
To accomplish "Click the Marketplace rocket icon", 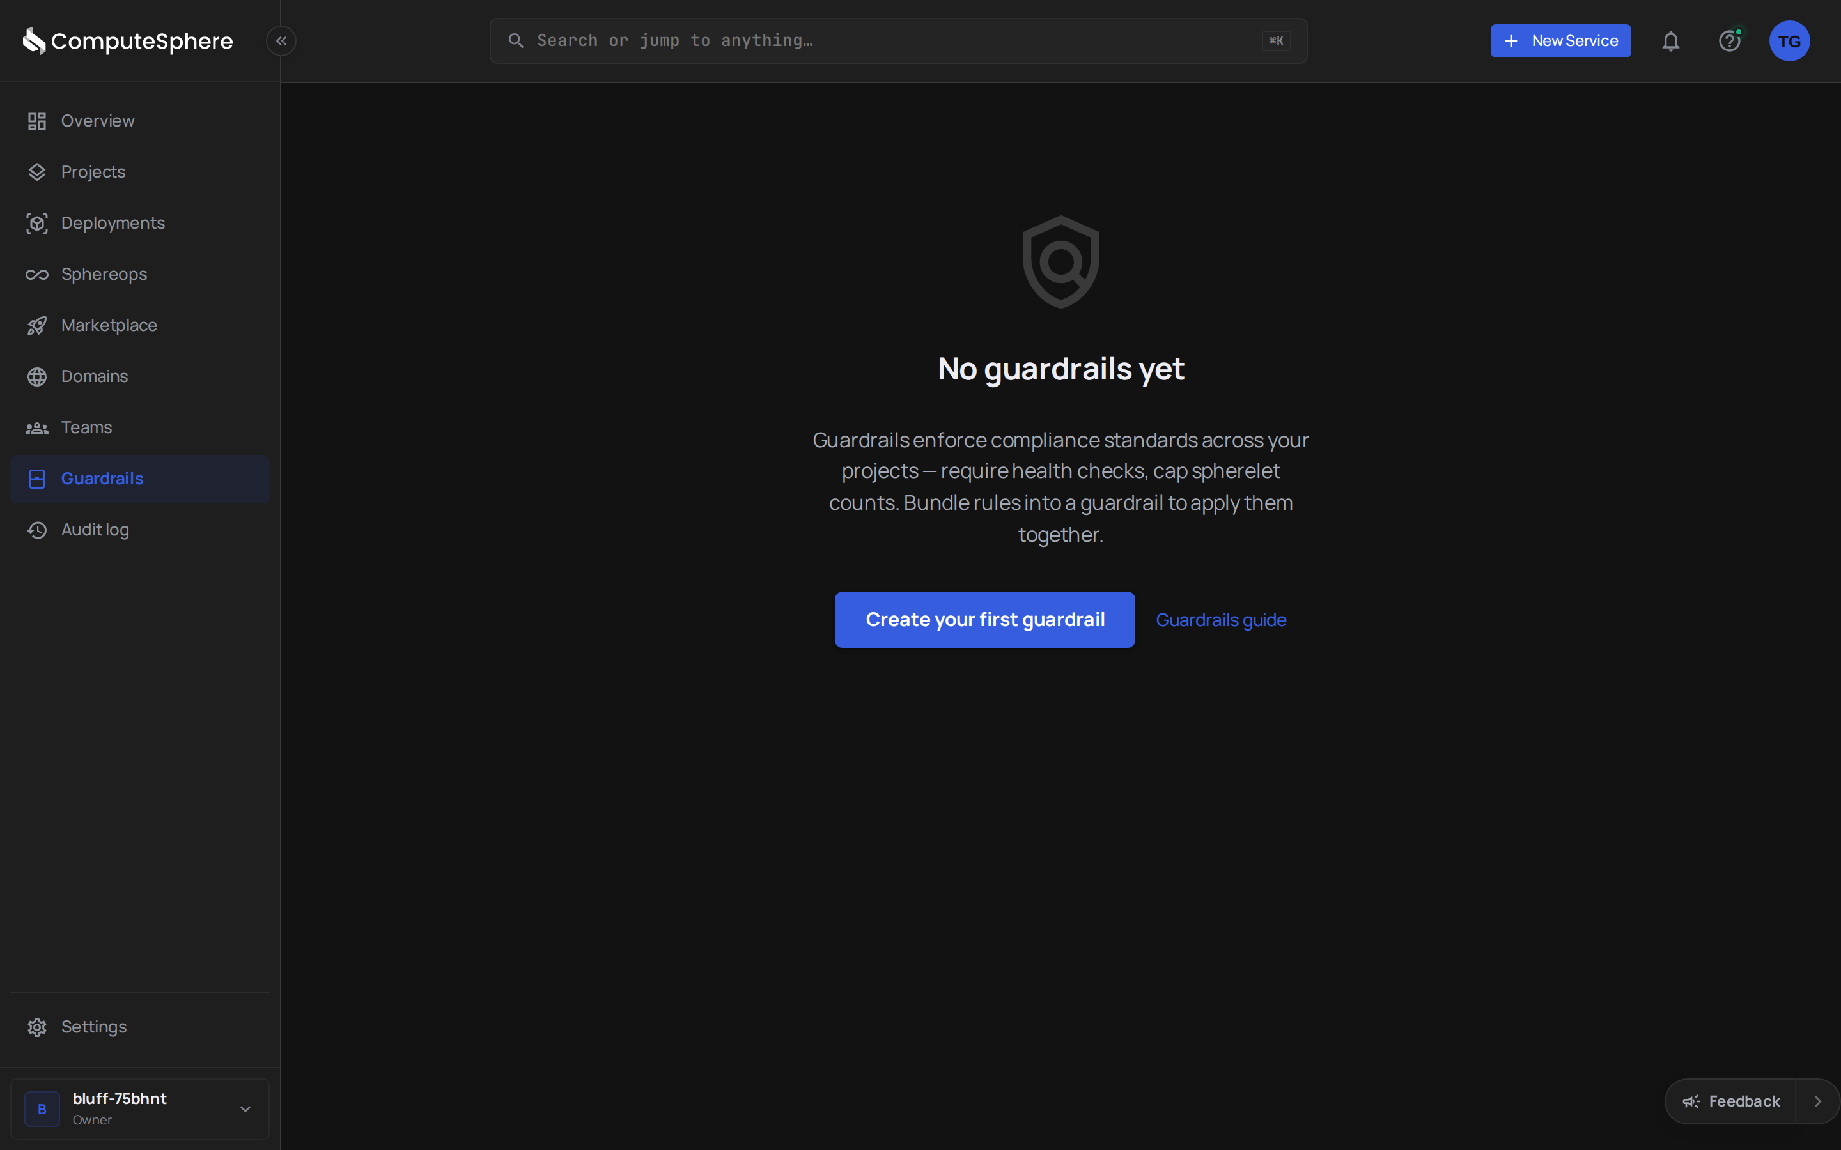I will click(x=36, y=326).
